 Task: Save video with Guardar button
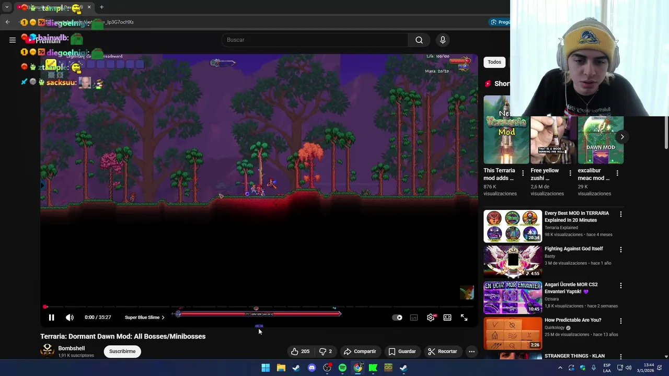(x=402, y=351)
